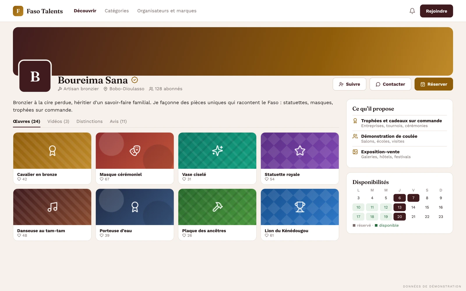Open the Œuvres (24) tab

27,121
